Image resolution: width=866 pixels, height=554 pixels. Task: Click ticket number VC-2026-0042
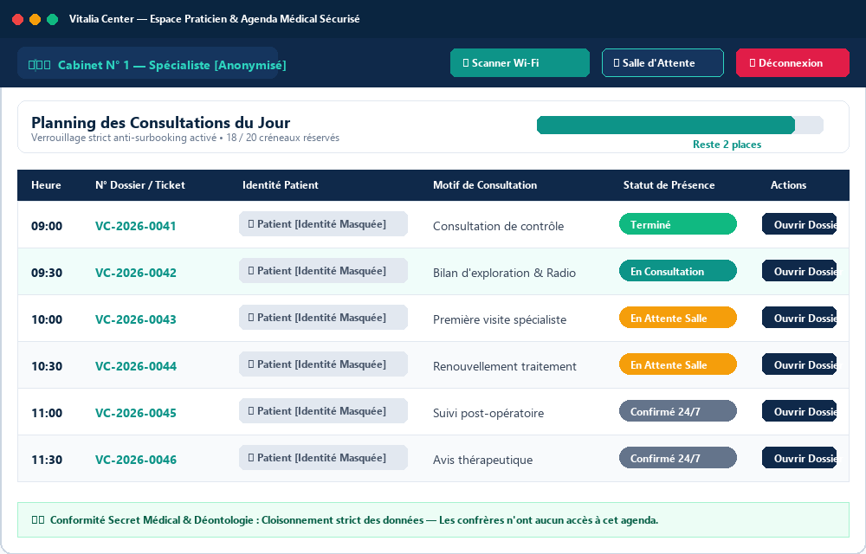(136, 273)
